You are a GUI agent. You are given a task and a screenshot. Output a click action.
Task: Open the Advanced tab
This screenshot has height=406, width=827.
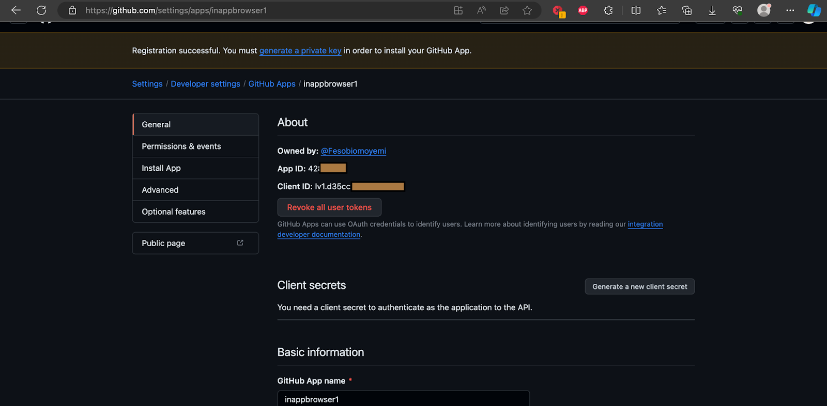(x=195, y=190)
